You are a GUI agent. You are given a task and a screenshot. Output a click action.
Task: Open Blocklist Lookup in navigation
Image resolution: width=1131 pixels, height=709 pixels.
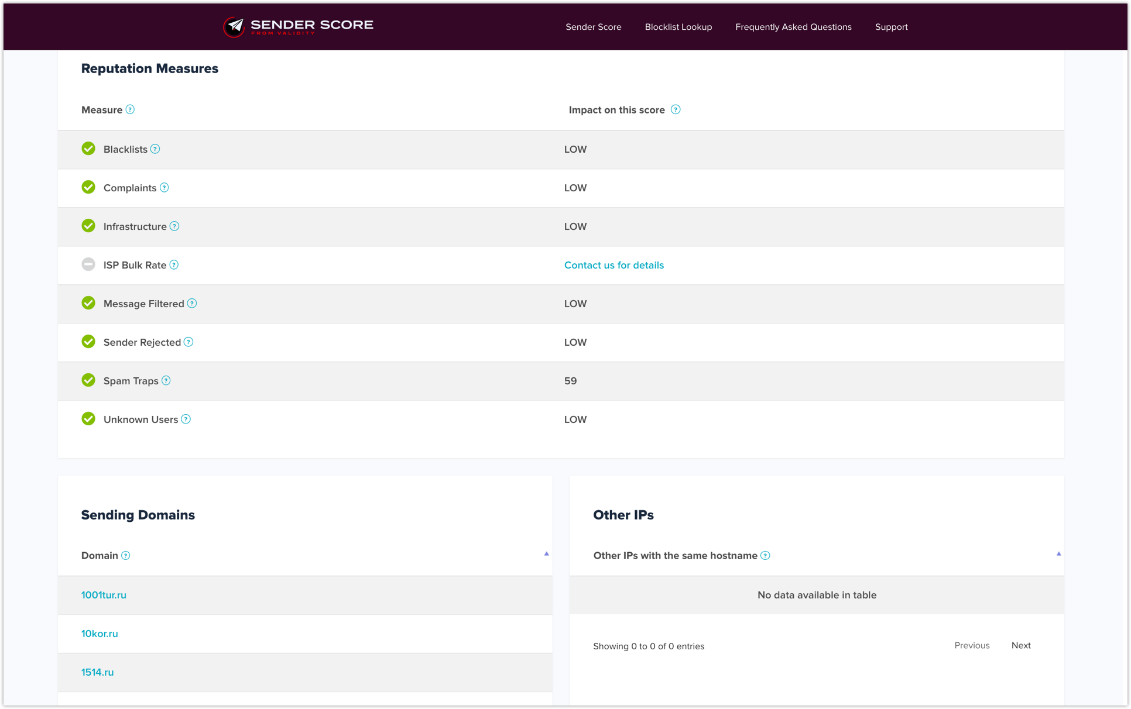pos(678,27)
